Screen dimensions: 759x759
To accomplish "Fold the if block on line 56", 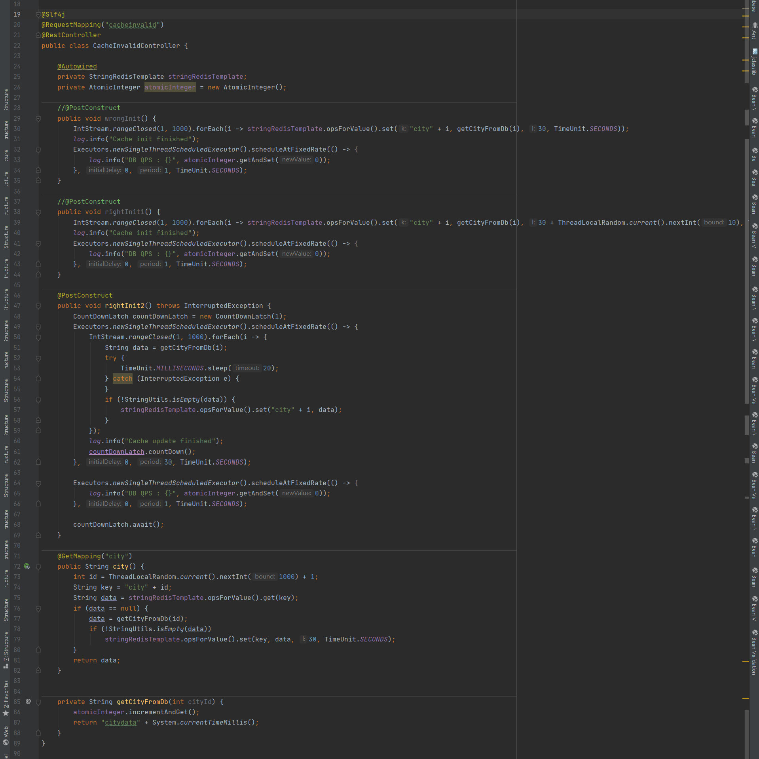I will 38,400.
